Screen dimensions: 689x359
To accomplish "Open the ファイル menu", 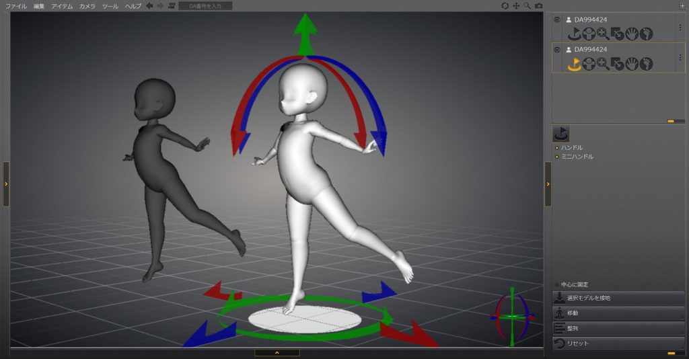I will (16, 5).
